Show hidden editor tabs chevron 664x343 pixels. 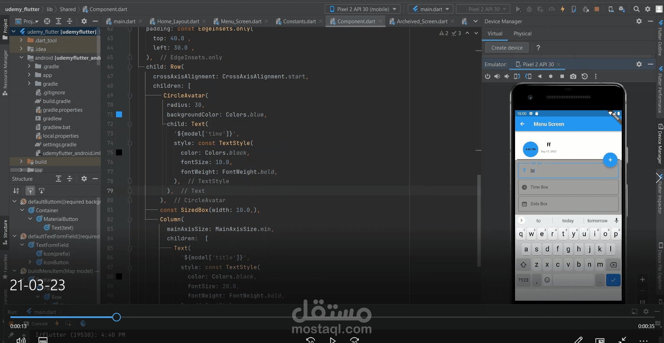476,22
